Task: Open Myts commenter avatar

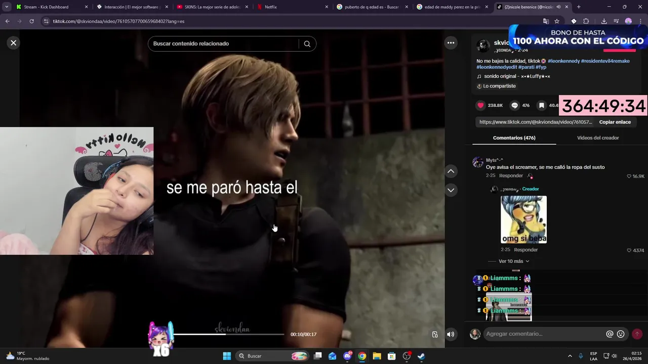Action: [477, 162]
